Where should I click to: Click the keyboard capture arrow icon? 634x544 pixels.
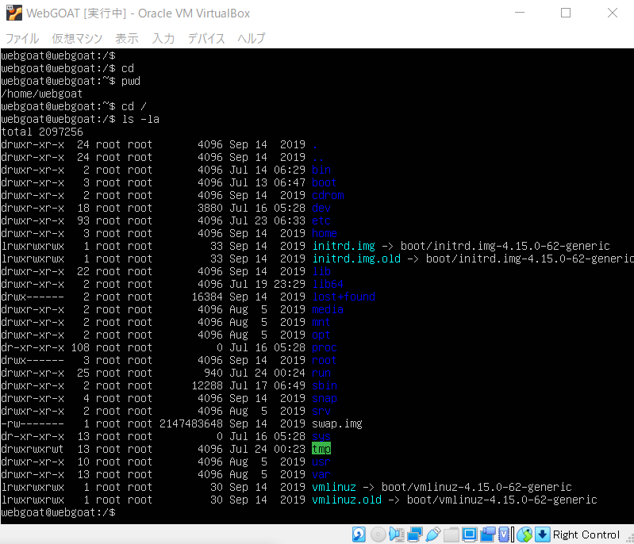coord(542,534)
